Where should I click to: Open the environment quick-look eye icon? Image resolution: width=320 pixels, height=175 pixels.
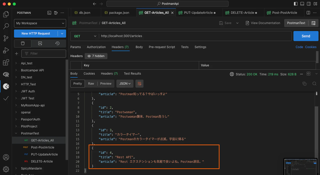tap(313, 23)
